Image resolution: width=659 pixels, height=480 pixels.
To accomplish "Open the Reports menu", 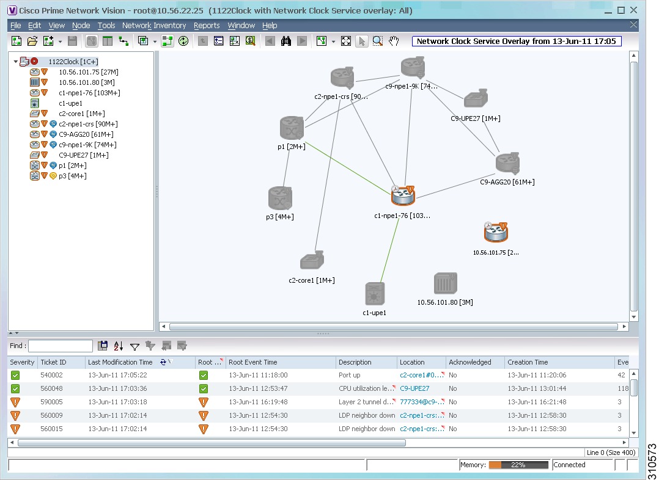I will click(x=207, y=26).
